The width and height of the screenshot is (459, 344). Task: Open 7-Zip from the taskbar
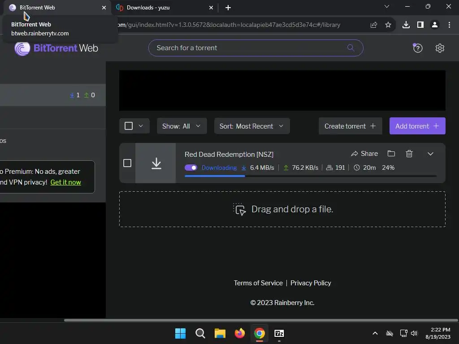(x=279, y=333)
